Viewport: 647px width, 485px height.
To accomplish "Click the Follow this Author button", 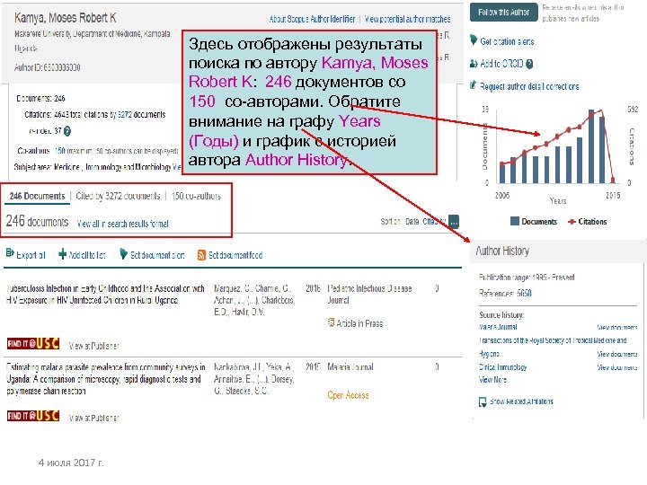I will tap(504, 12).
